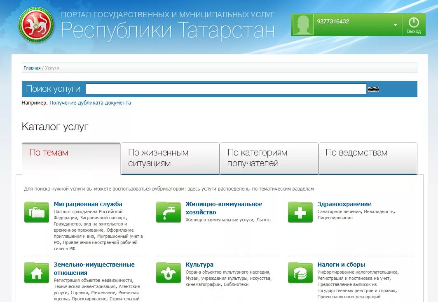Click 'Регистрация объектов недвижимости' description text
Screen dimensions: 438x302
tap(93, 280)
